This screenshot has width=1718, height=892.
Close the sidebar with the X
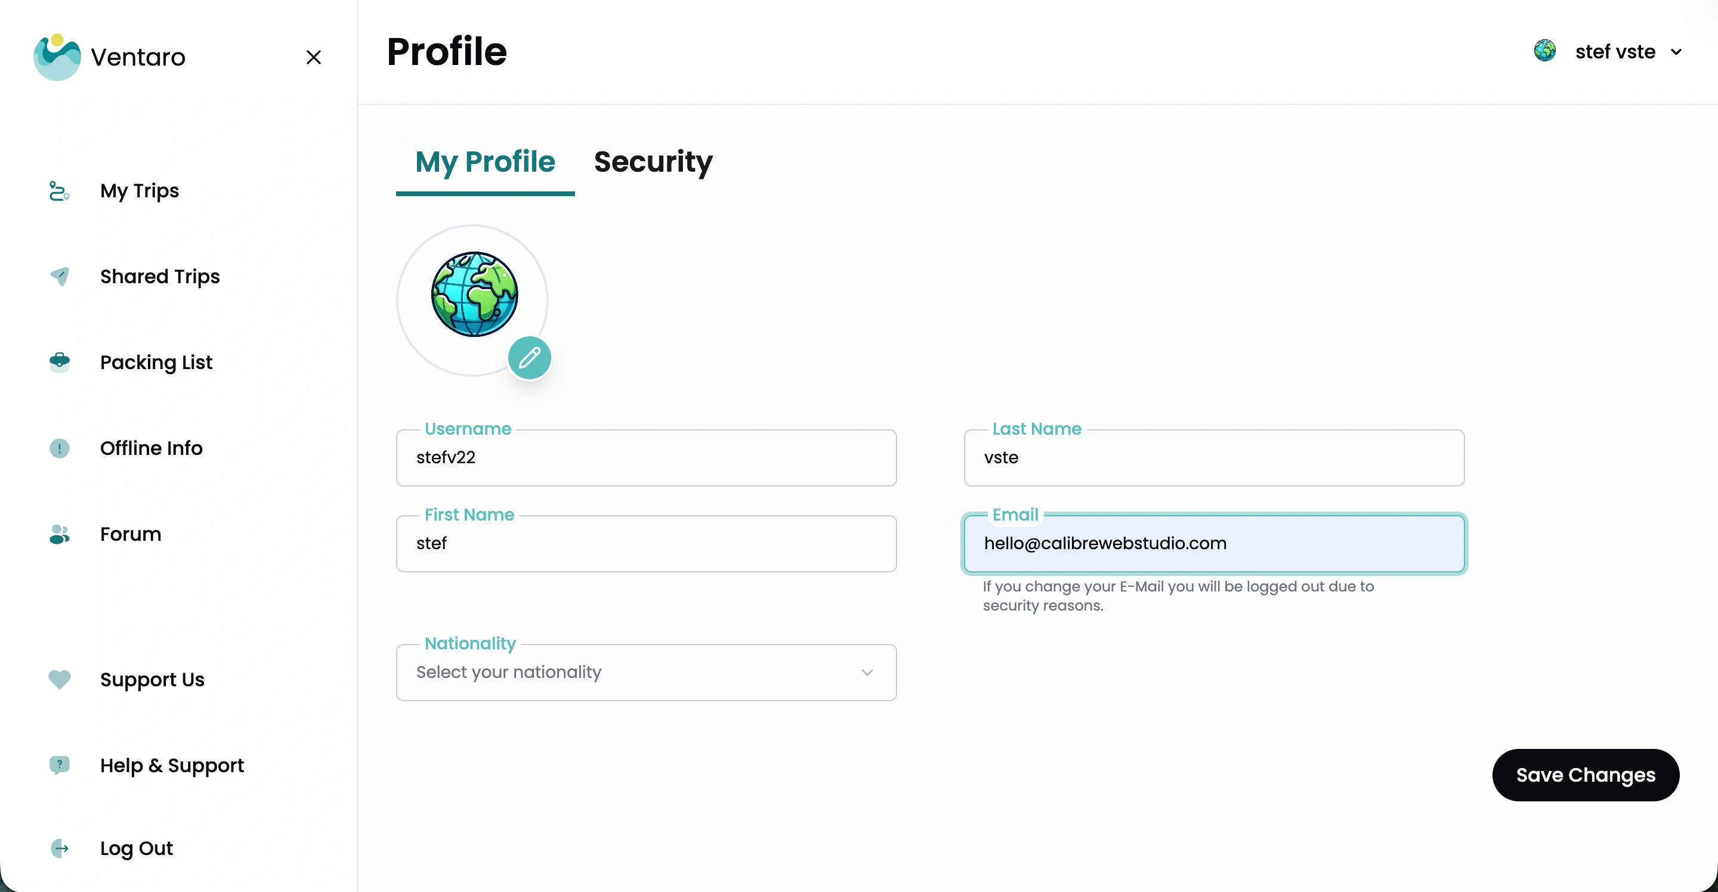(313, 57)
